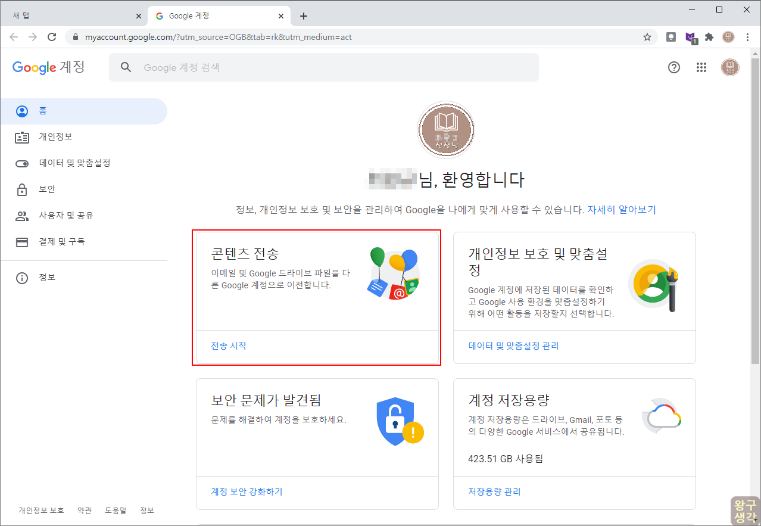The width and height of the screenshot is (761, 526).
Task: Open 개인정보 in the sidebar
Action: [x=83, y=137]
